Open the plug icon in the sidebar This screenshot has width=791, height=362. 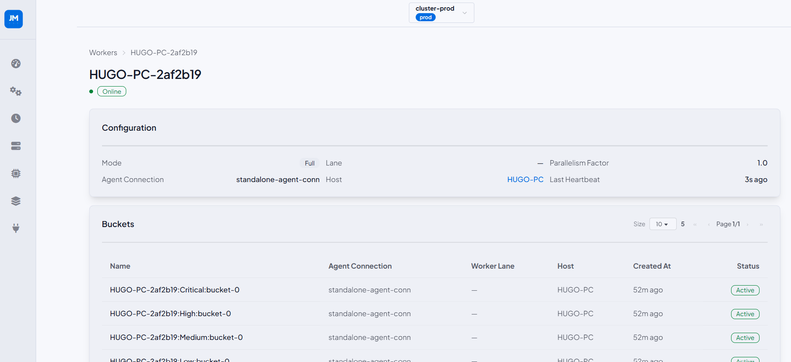(16, 228)
